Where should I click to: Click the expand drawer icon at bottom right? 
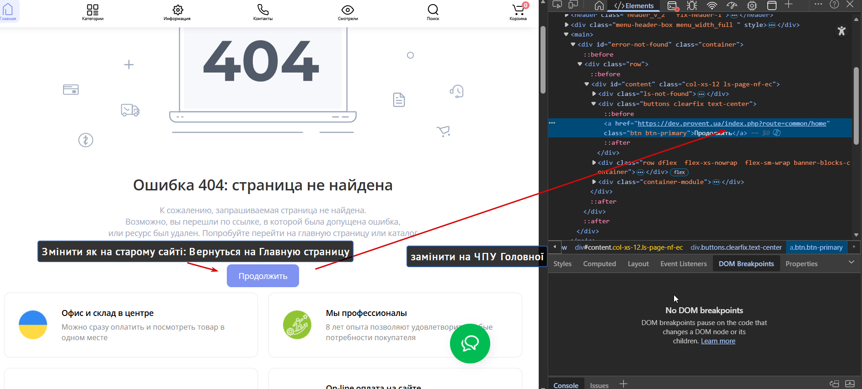[850, 384]
